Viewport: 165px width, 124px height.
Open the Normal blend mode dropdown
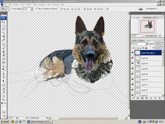tap(147, 44)
